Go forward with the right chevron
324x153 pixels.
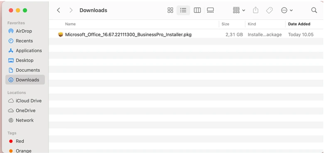71,10
